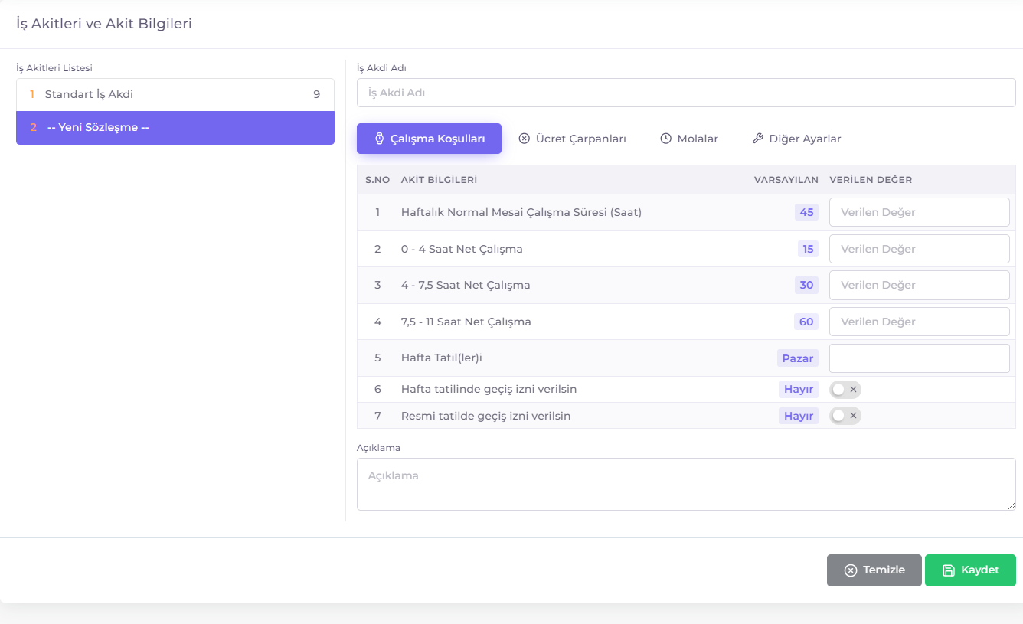Click the Haftalık Normal Mesai Çalışma Süresi label
The height and width of the screenshot is (624, 1023).
pyautogui.click(x=521, y=212)
